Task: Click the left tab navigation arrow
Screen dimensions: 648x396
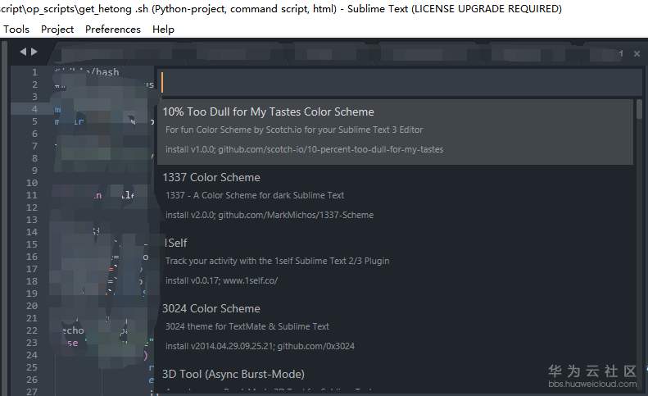Action: click(23, 52)
